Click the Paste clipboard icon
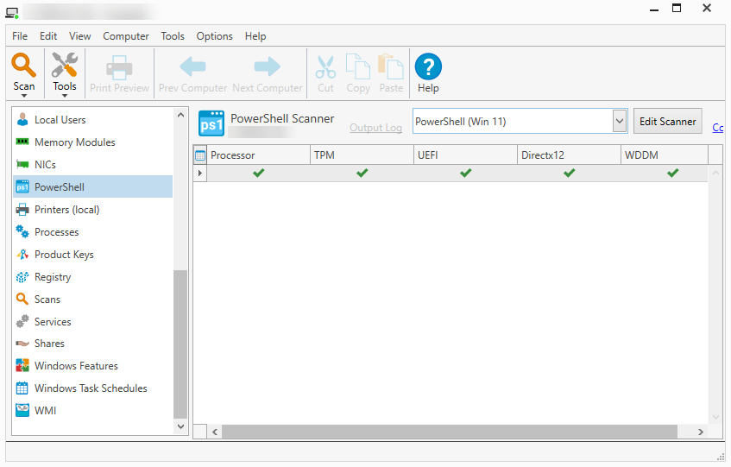This screenshot has height=467, width=731. [x=391, y=66]
